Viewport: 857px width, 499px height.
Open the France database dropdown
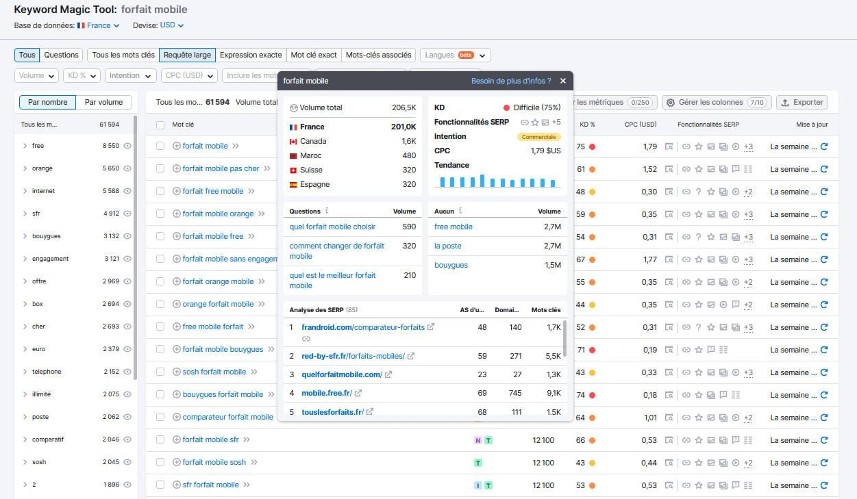tap(99, 25)
